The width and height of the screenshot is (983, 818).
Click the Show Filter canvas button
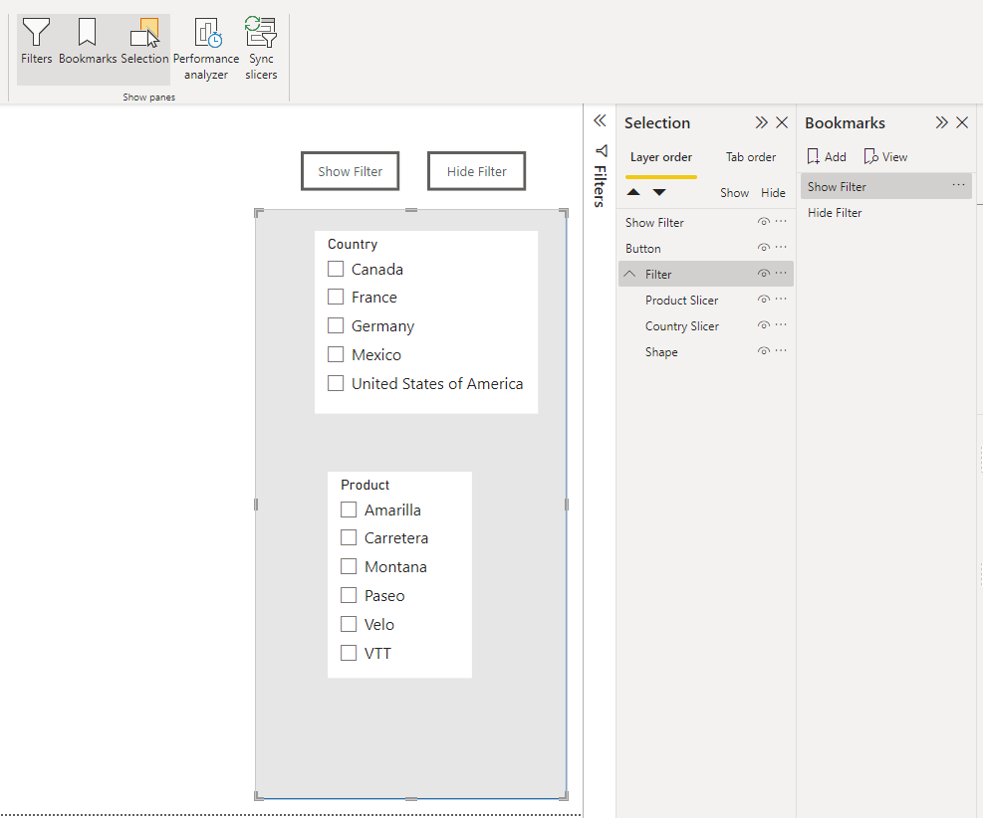[x=350, y=171]
